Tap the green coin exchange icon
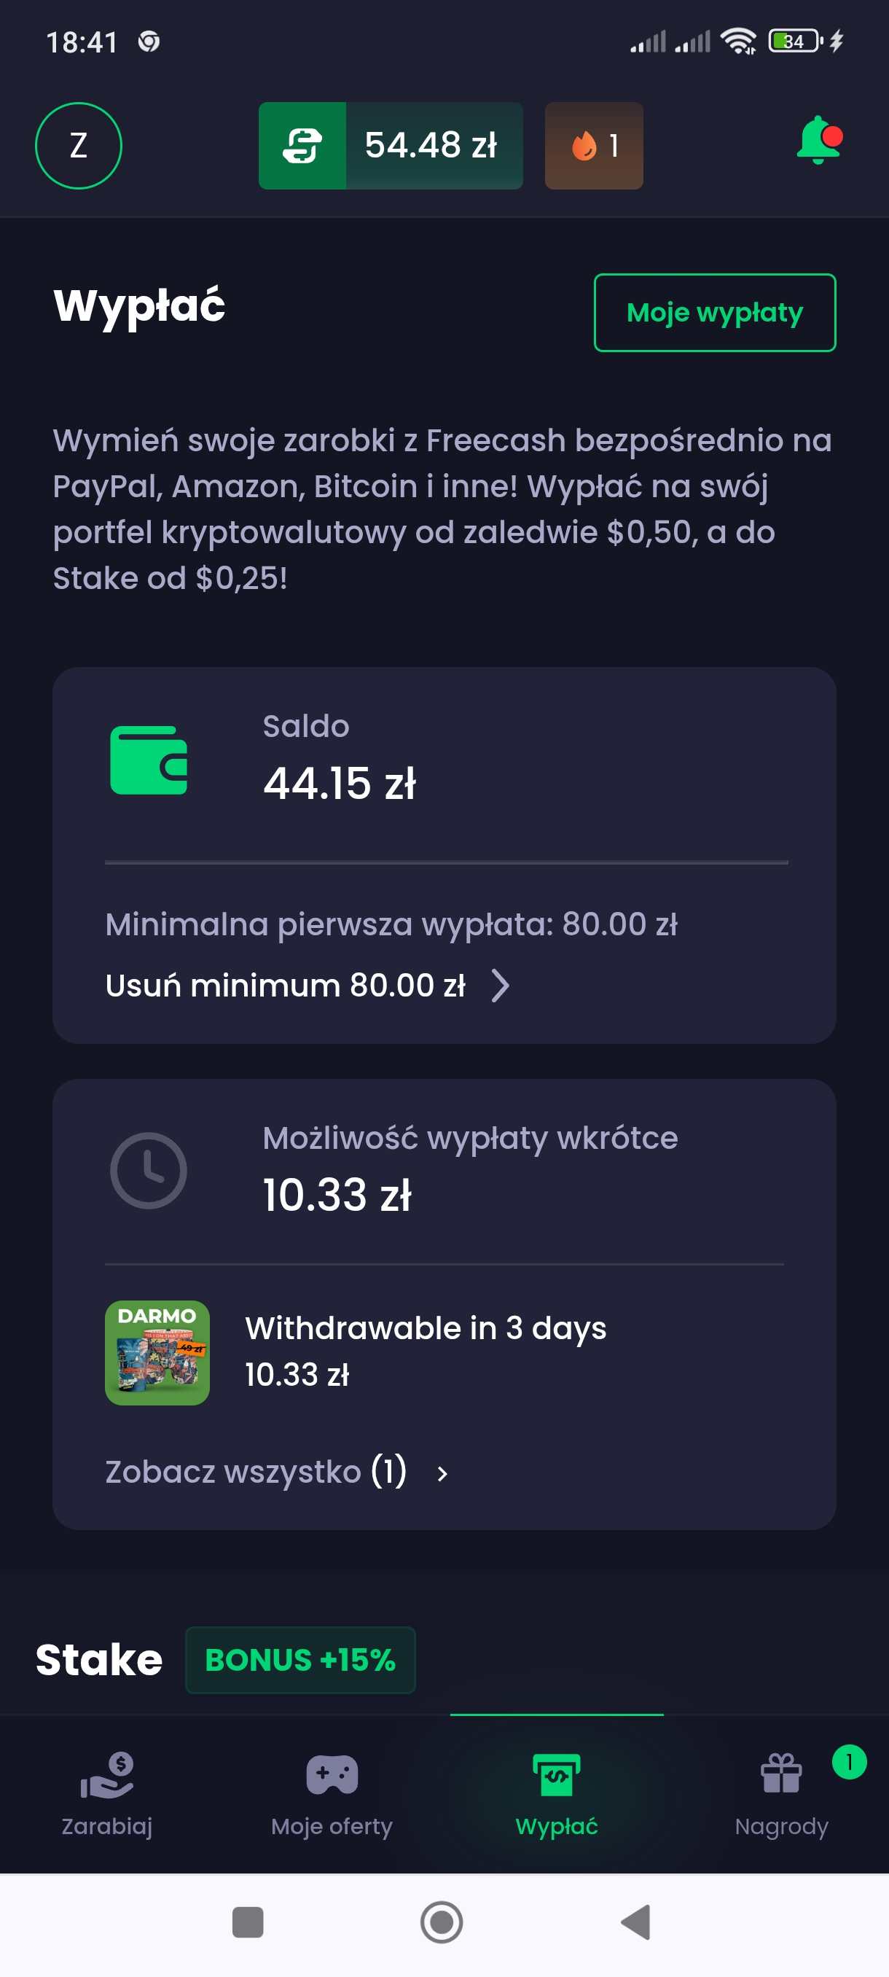Image resolution: width=889 pixels, height=1977 pixels. pos(302,145)
